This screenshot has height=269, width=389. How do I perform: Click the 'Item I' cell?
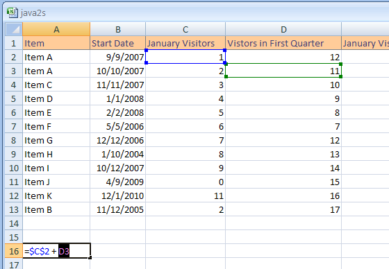coord(56,168)
